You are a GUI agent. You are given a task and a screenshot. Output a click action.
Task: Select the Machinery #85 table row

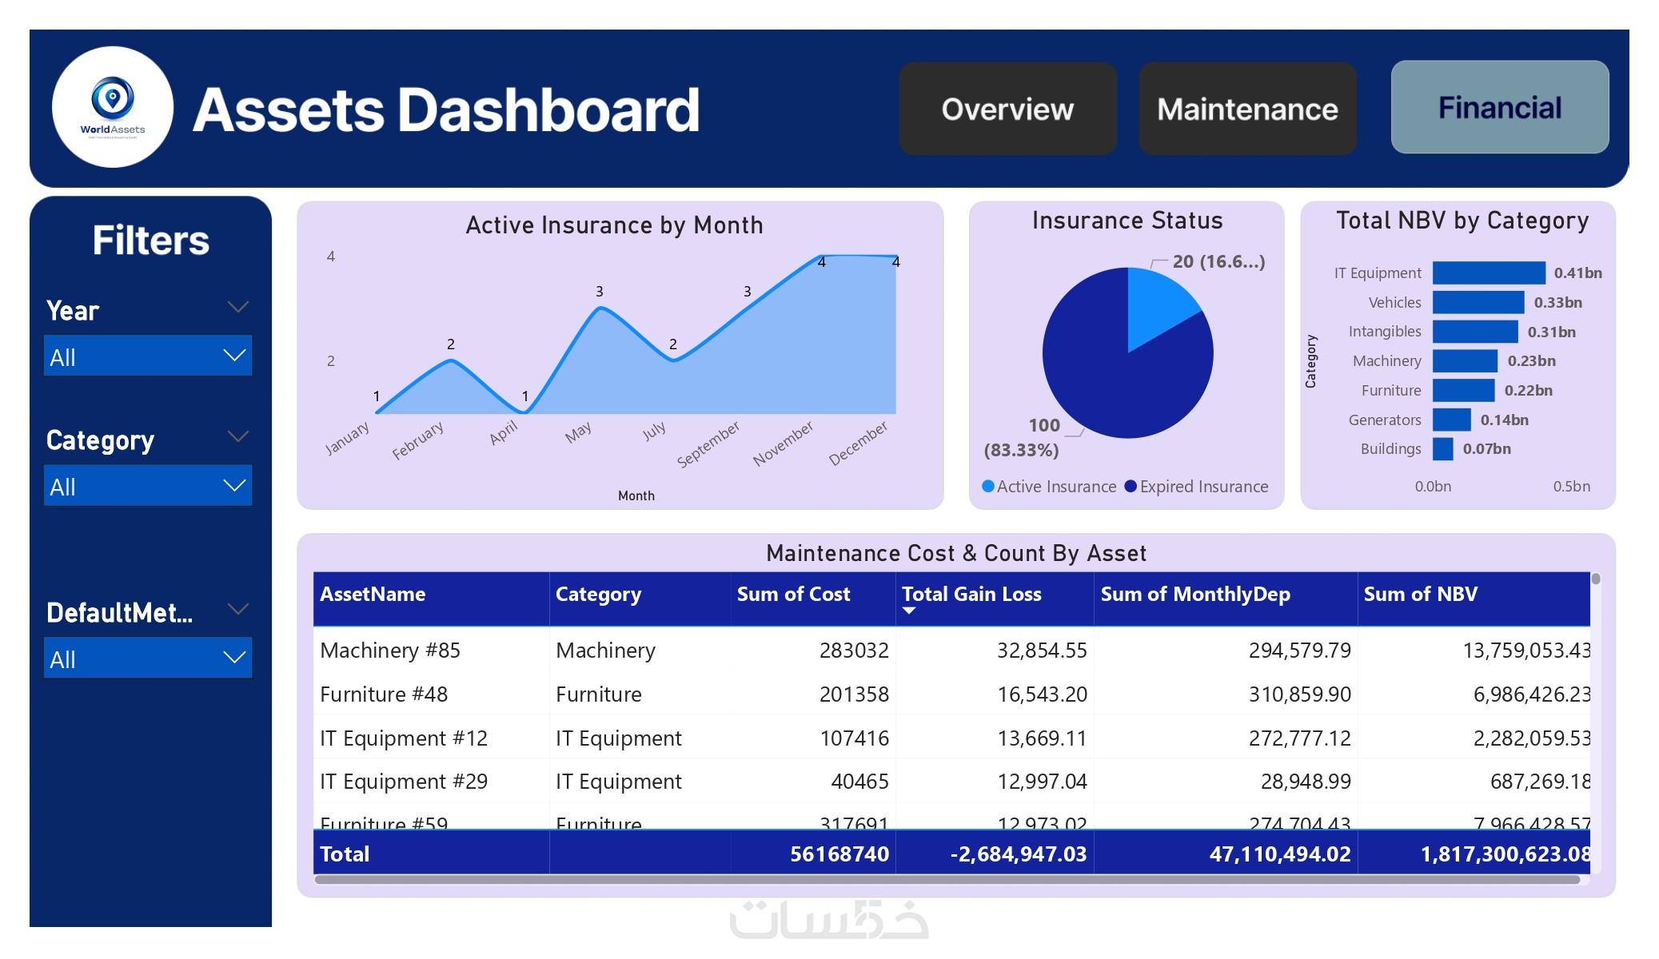point(390,651)
